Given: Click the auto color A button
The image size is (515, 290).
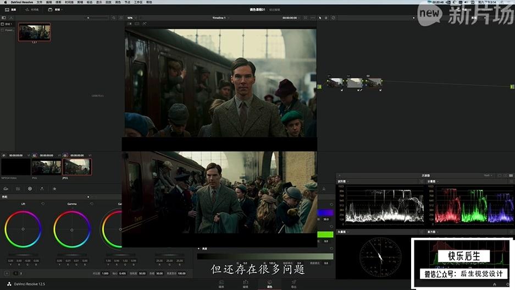Looking at the screenshot, I should (7, 273).
